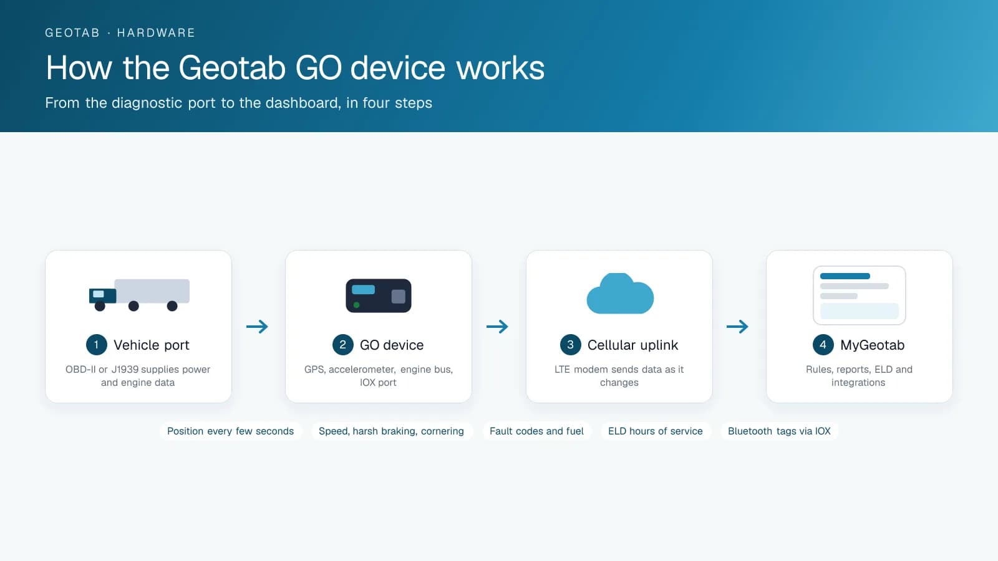Click the step 4 number badge
Viewport: 998px width, 561px height.
pyautogui.click(x=823, y=345)
